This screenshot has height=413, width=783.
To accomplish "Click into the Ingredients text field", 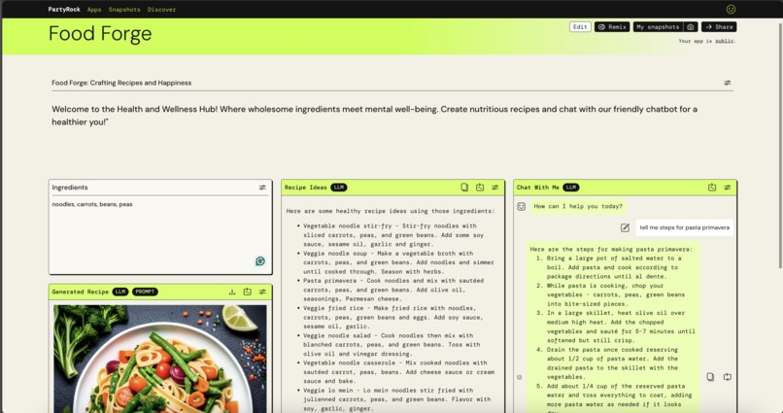I will (160, 235).
